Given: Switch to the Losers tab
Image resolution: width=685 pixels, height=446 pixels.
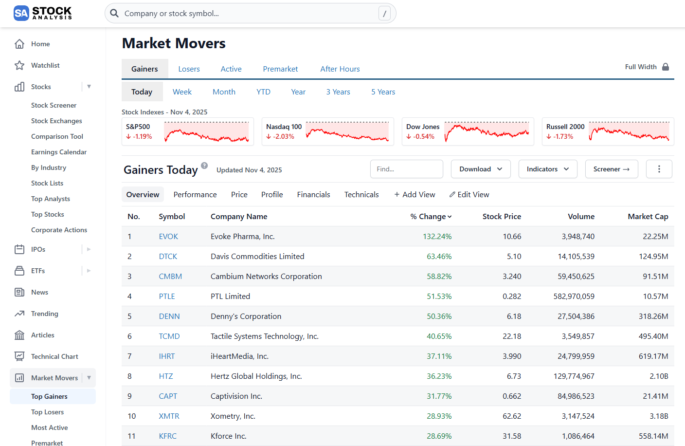Looking at the screenshot, I should click(x=189, y=69).
